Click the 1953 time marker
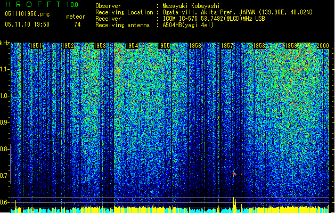335x213 pixels. click(100, 46)
